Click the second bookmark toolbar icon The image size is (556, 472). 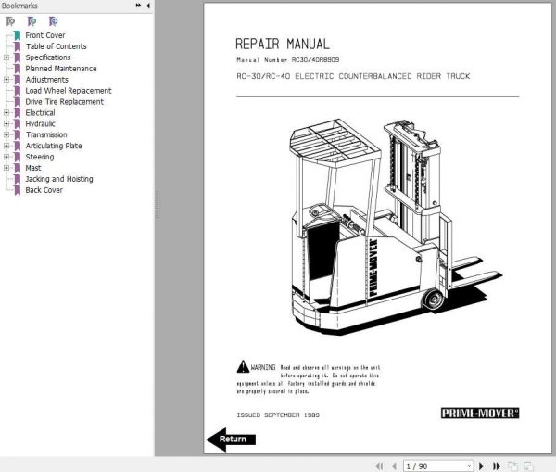tap(32, 21)
